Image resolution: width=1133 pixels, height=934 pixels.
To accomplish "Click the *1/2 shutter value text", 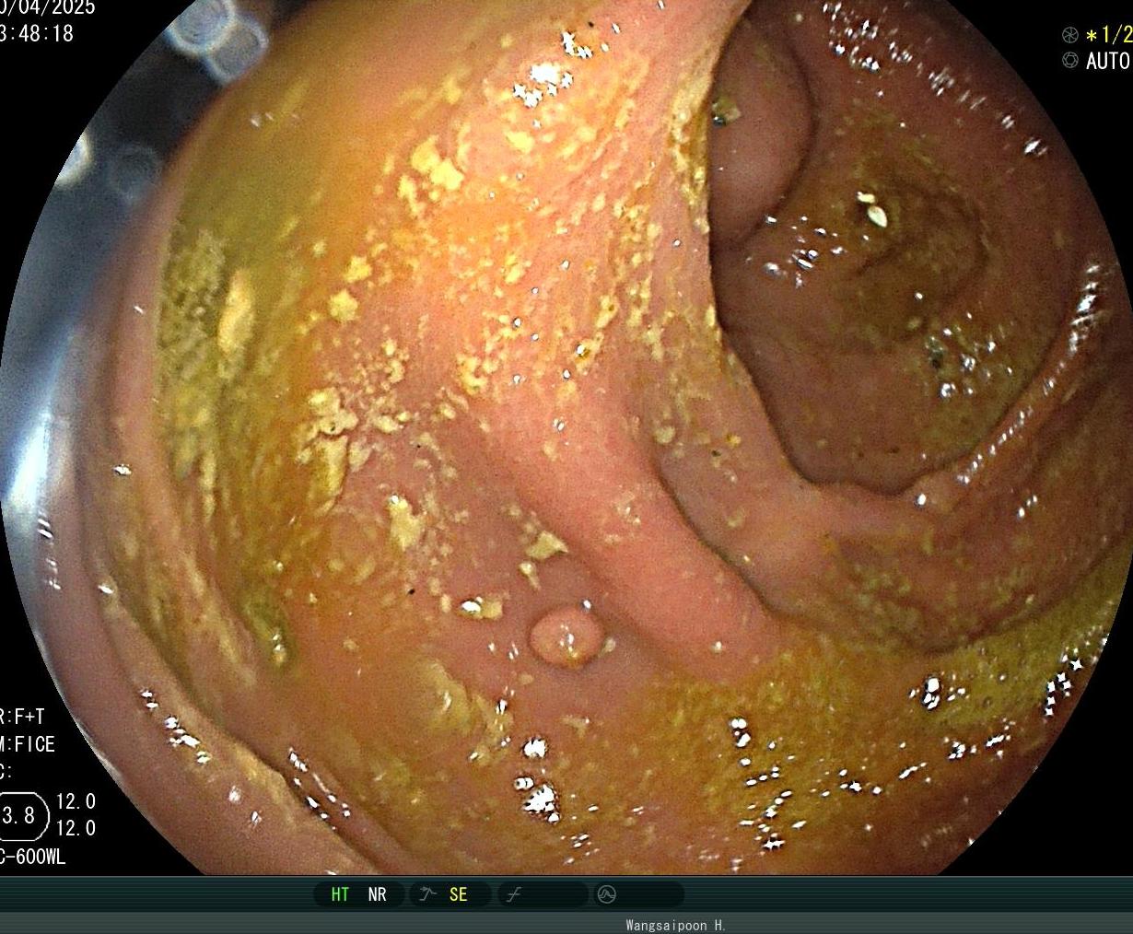I will click(1109, 35).
